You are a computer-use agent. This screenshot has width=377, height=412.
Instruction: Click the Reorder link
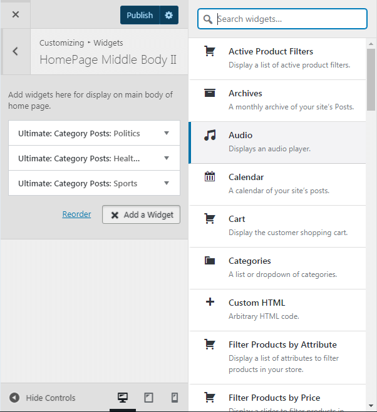(x=76, y=214)
